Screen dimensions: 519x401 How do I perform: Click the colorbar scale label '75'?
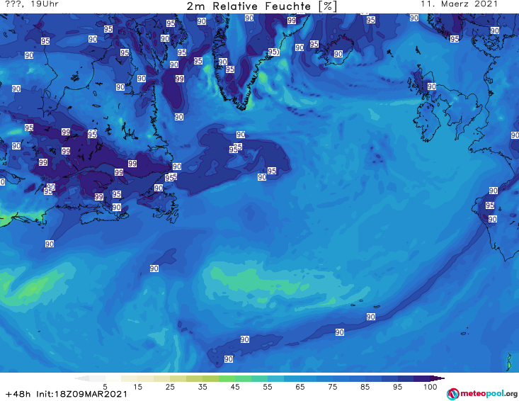tap(332, 387)
